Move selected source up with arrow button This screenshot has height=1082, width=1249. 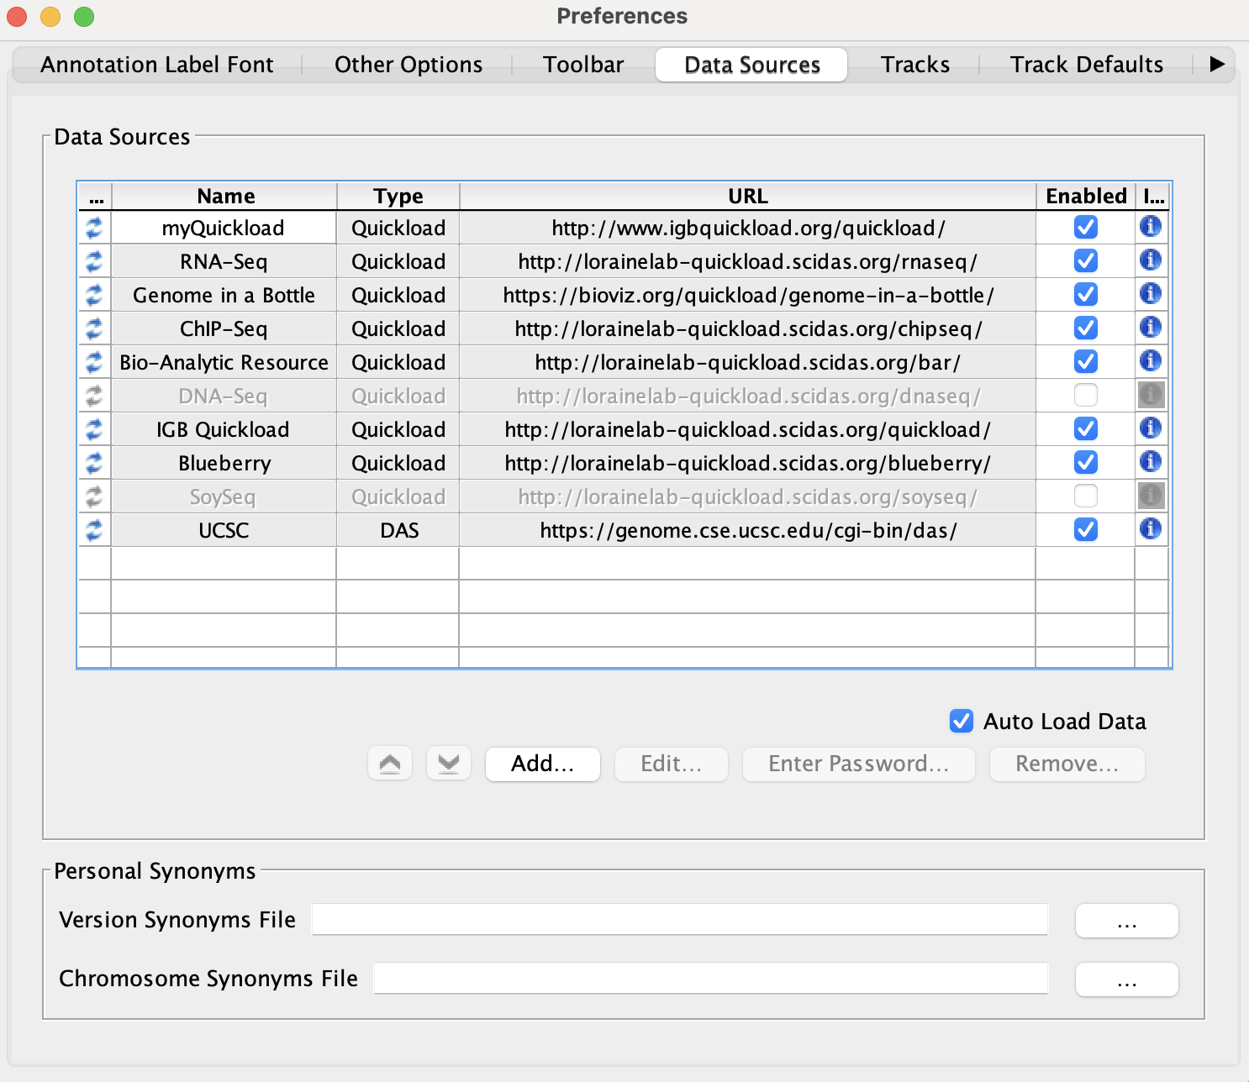[390, 764]
